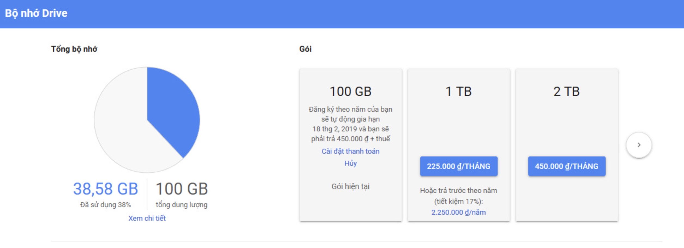The width and height of the screenshot is (684, 248).
Task: Open "Cài đặt thanh toán" payment settings
Action: (350, 151)
